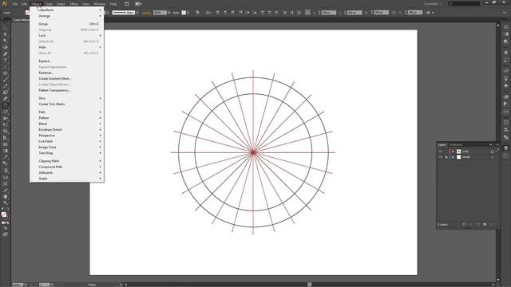
Task: Select the Pencil tool
Action: tap(5, 86)
